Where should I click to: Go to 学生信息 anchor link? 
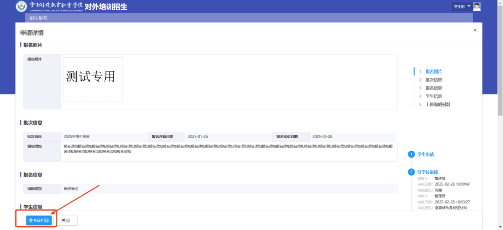click(434, 96)
